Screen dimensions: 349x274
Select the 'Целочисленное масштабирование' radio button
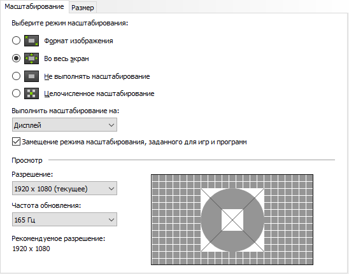click(x=16, y=93)
